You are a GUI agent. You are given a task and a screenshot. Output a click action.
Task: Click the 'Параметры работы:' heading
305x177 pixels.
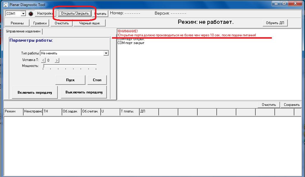(31, 40)
